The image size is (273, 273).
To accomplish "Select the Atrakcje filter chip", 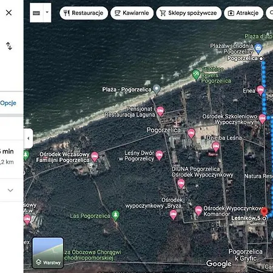I will coord(243,13).
